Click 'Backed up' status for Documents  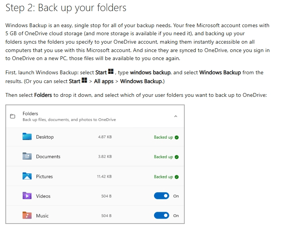(x=164, y=157)
